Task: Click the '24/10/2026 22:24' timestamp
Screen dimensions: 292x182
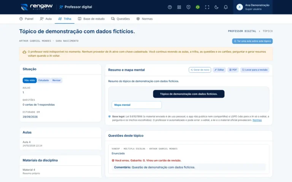Action: pos(32,146)
